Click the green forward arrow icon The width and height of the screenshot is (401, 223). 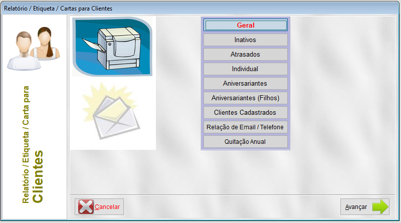pos(380,206)
